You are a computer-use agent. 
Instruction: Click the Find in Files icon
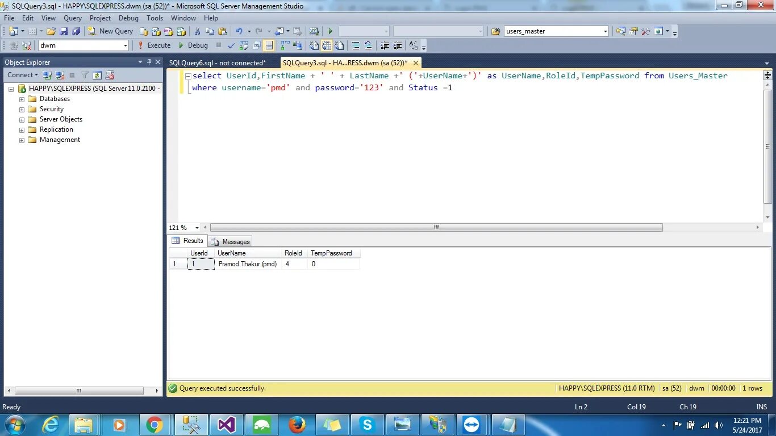[x=495, y=31]
